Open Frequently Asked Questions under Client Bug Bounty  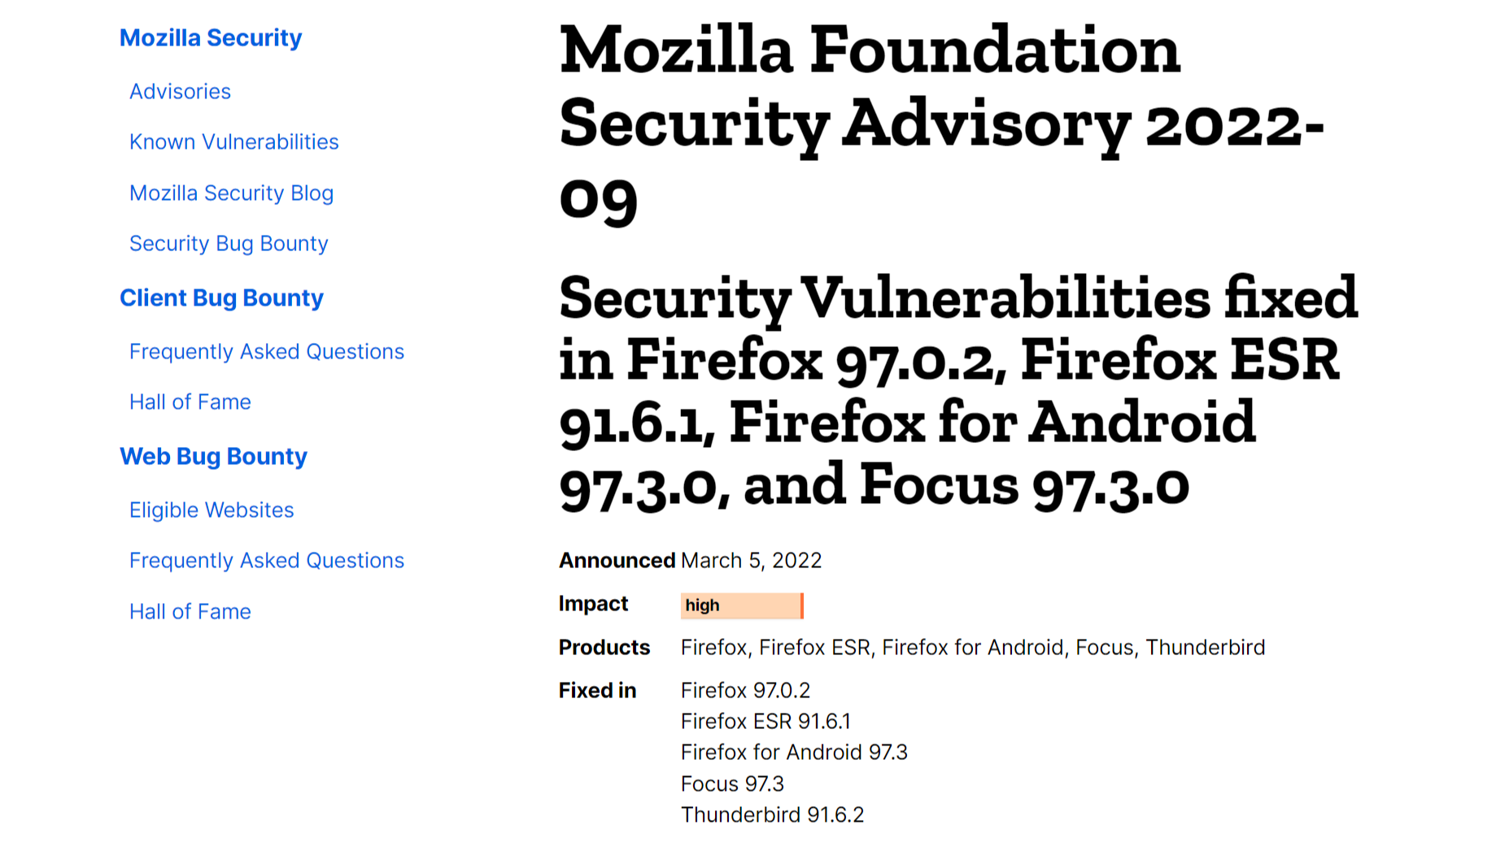coord(266,351)
